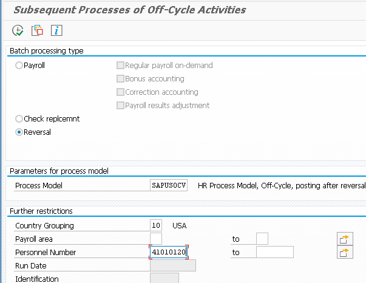Select the Check replcemnt radio button

(x=19, y=119)
